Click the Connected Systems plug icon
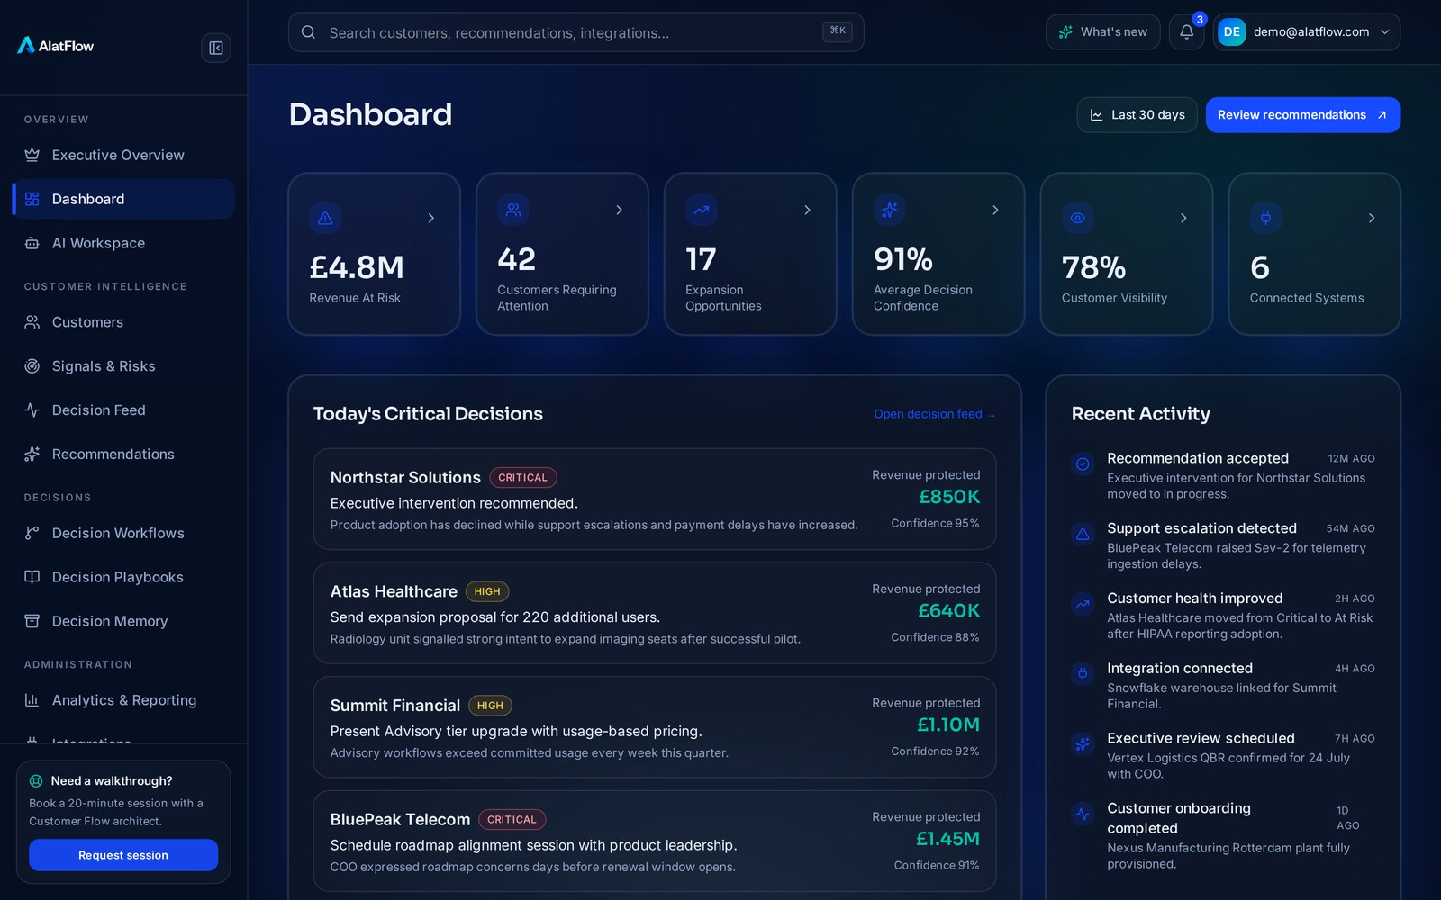 coord(1266,218)
